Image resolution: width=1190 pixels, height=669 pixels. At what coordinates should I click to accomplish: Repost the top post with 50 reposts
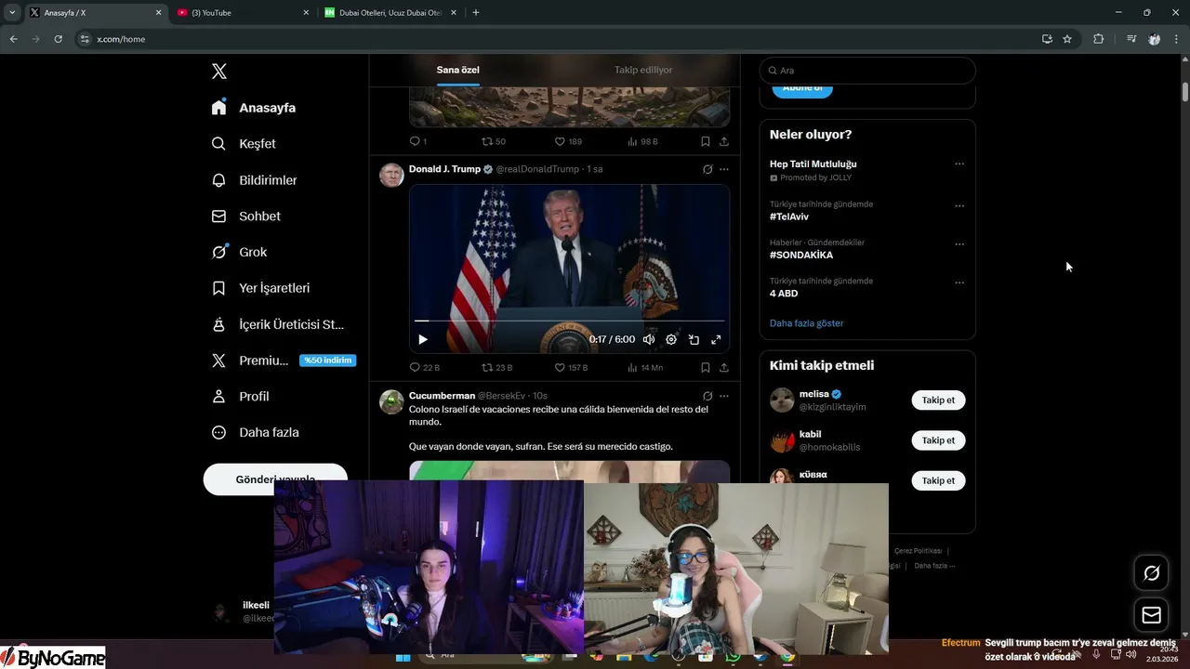(x=494, y=141)
